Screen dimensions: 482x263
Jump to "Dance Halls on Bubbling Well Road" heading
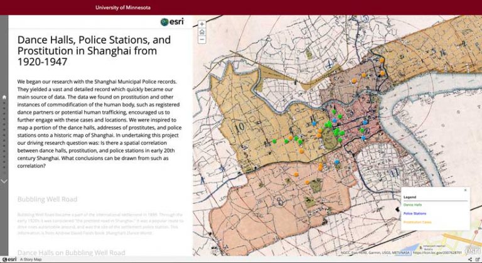72,253
